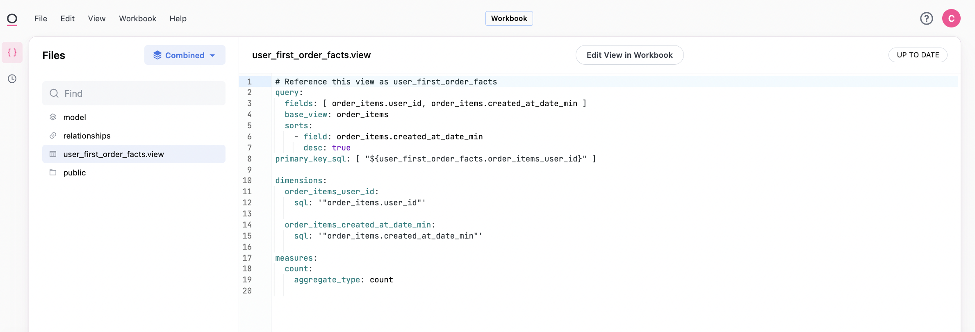Open the File menu
The image size is (975, 332).
click(41, 18)
